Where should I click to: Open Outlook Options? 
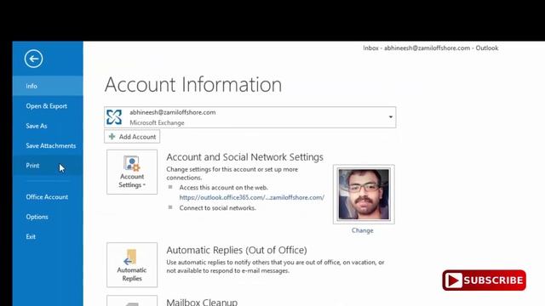click(48, 217)
